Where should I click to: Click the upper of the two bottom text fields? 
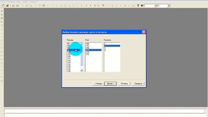click(x=105, y=110)
